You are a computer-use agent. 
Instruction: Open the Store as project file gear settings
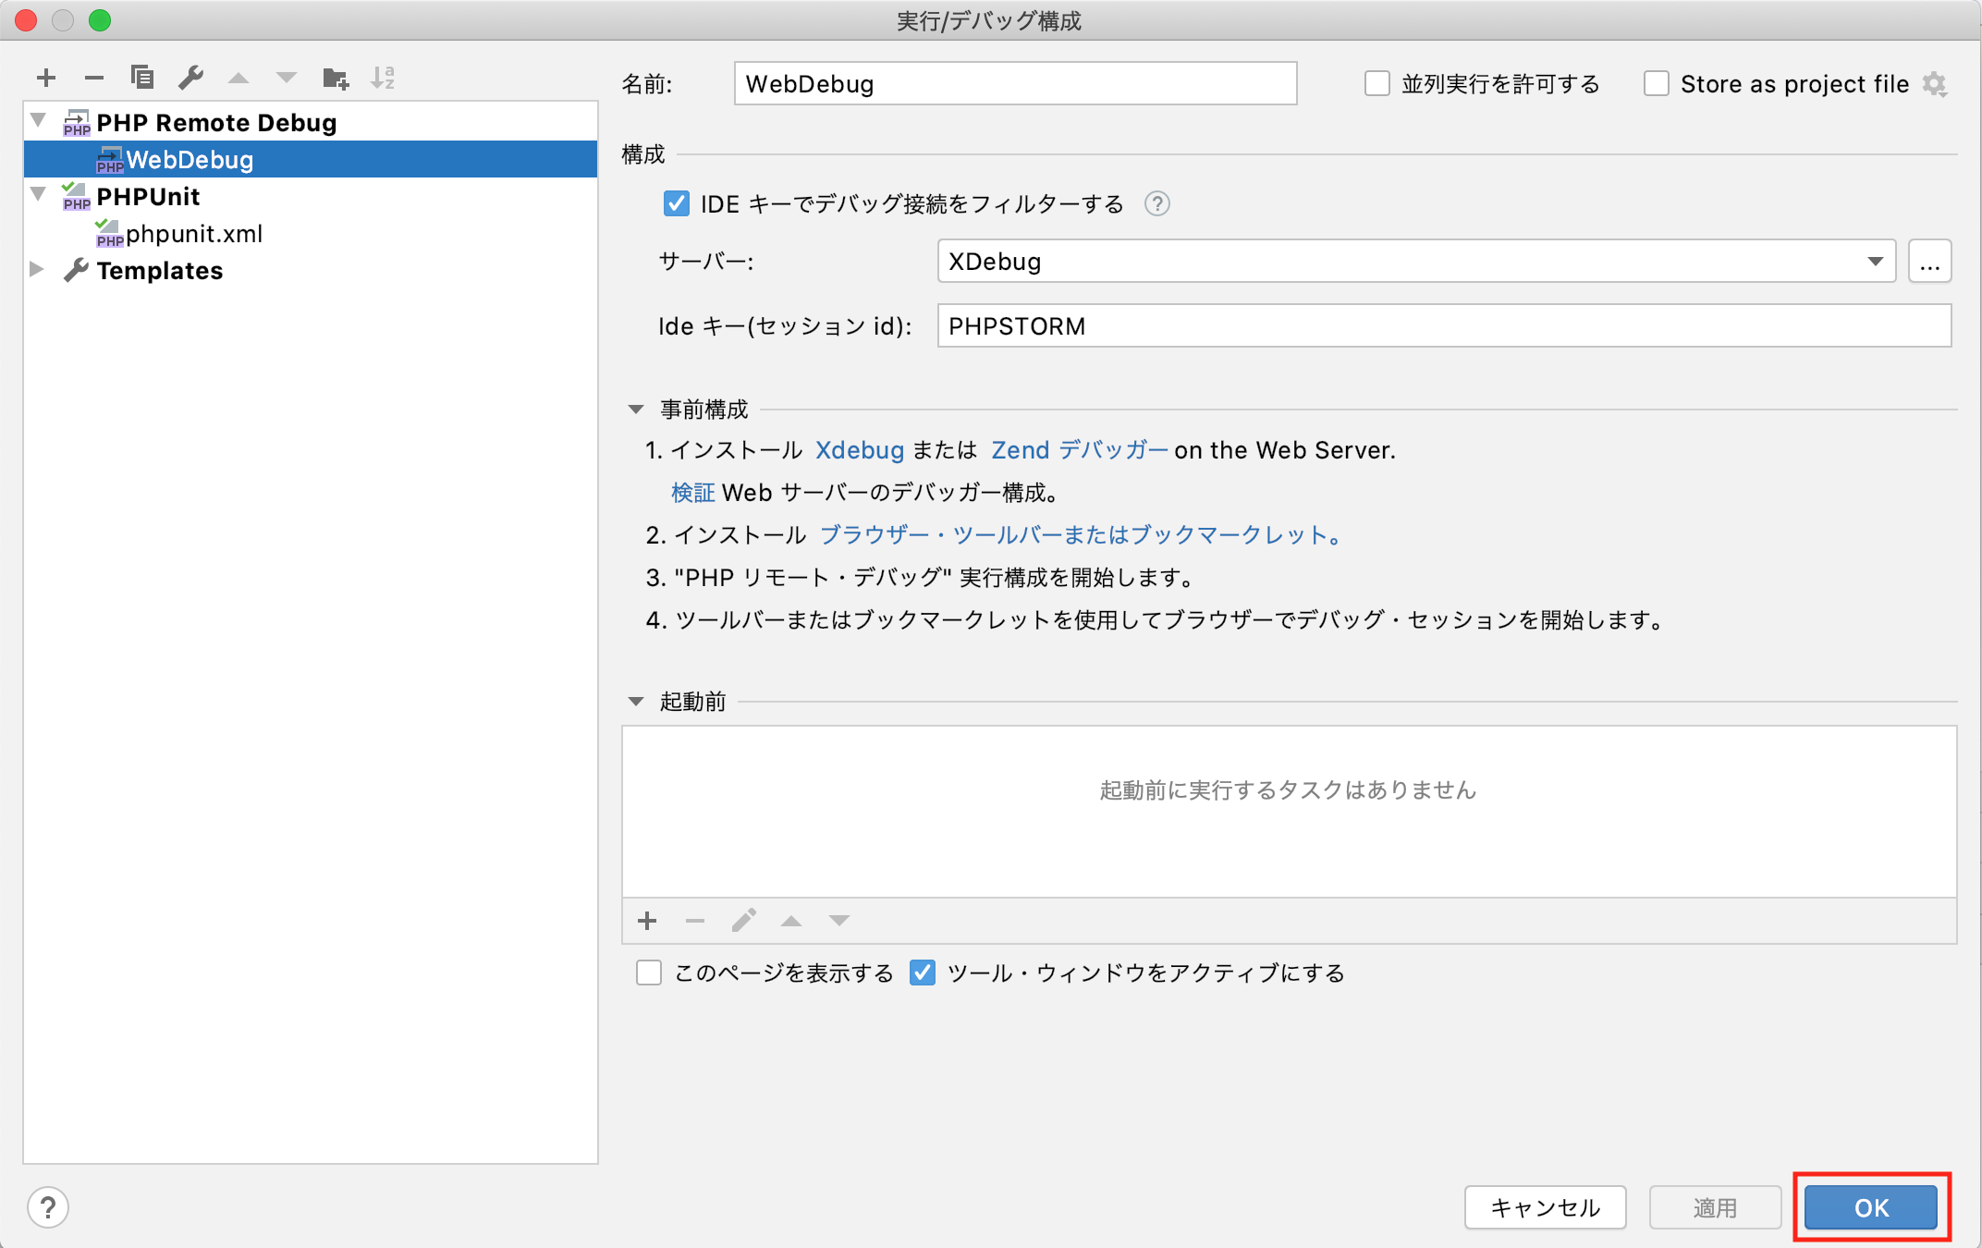[1935, 84]
